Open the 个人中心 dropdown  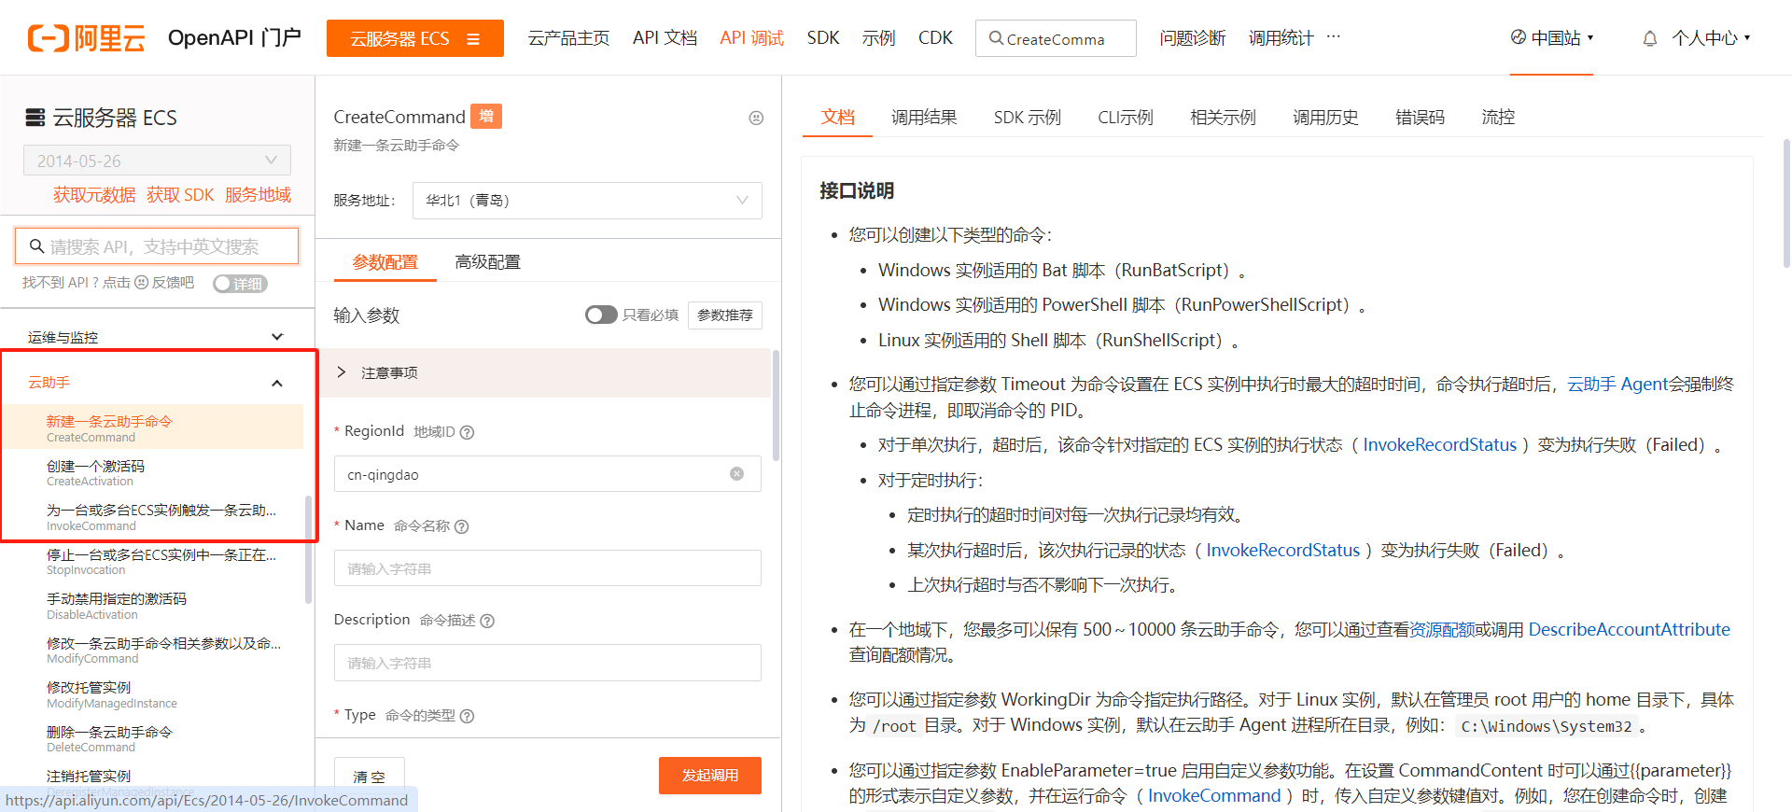tap(1710, 38)
